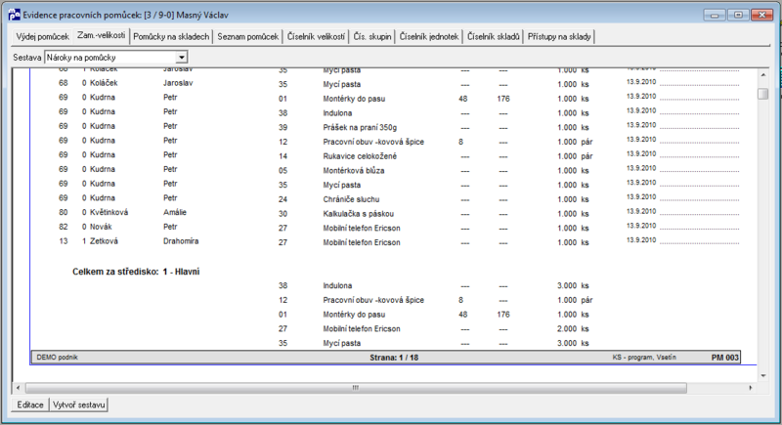Image resolution: width=782 pixels, height=425 pixels.
Task: Click the name Drahomíra
Action: point(181,241)
